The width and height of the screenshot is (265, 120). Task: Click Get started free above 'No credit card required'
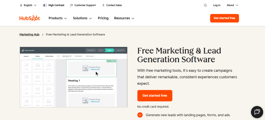pyautogui.click(x=155, y=96)
